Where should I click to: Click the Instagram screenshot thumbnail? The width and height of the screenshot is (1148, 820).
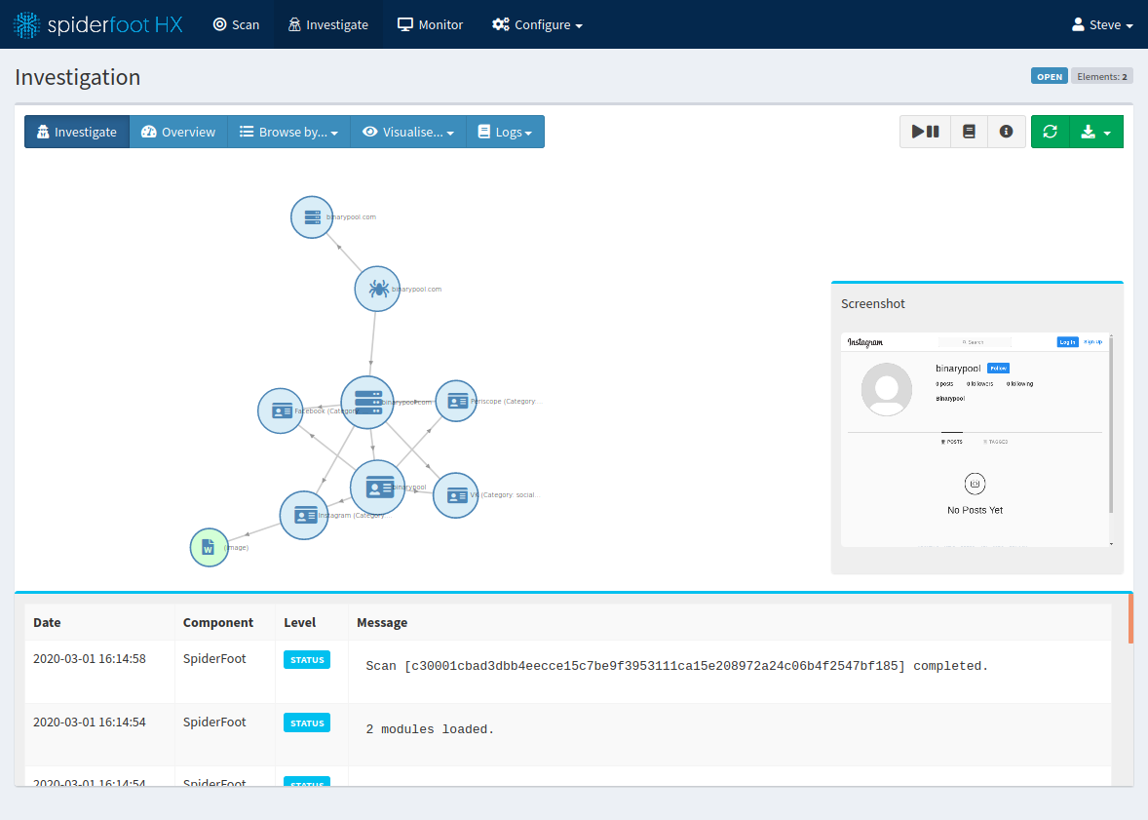coord(976,440)
